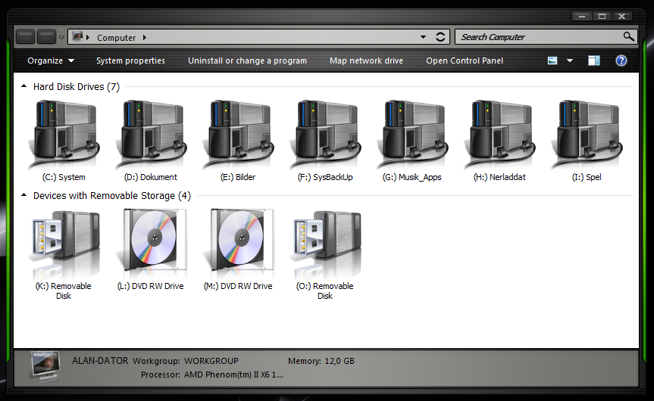Select the (G:) Musik_Apps drive icon
The width and height of the screenshot is (654, 401).
point(412,135)
